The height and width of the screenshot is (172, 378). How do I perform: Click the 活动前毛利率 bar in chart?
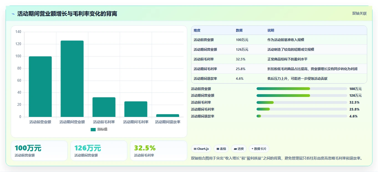(x=104, y=107)
